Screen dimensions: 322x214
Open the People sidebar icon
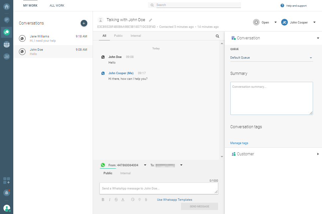[7, 44]
